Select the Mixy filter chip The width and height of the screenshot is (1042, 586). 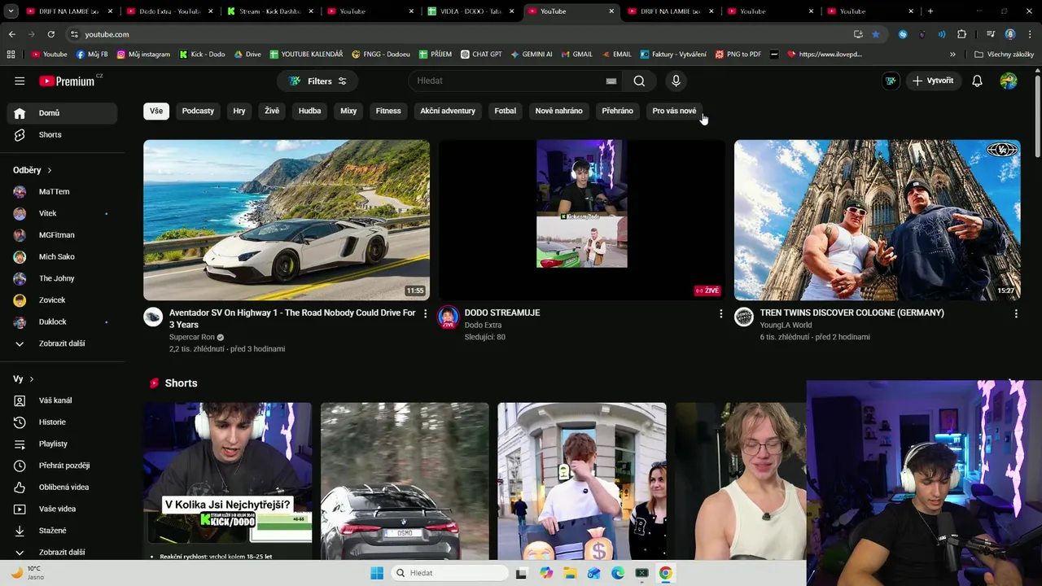(x=348, y=111)
